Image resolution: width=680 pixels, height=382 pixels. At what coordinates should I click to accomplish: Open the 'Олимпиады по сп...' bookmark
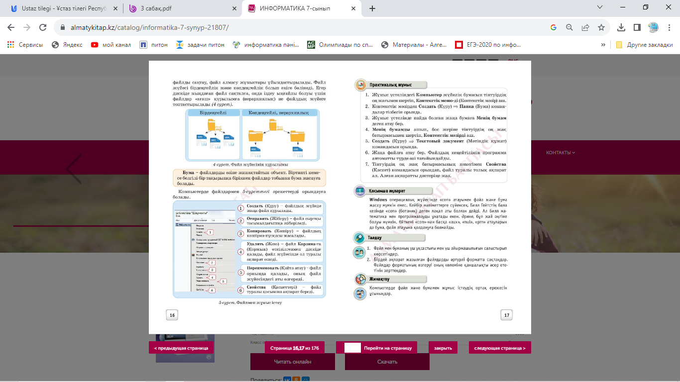pos(340,45)
